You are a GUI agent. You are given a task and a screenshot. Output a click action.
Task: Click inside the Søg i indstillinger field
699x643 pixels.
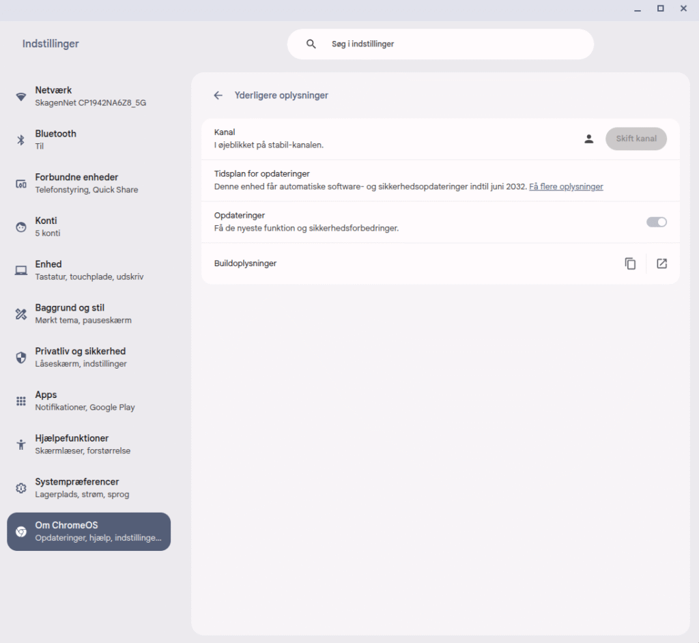pyautogui.click(x=440, y=44)
